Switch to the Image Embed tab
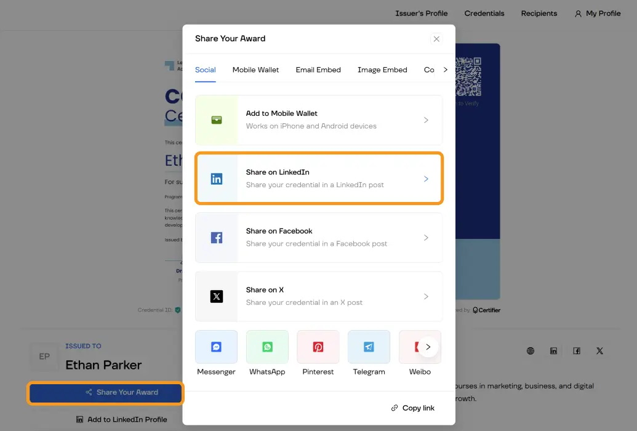The width and height of the screenshot is (637, 431). [382, 70]
